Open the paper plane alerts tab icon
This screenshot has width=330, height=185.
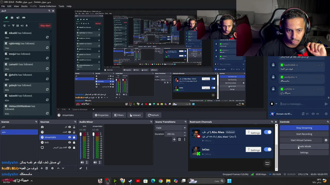(6, 18)
